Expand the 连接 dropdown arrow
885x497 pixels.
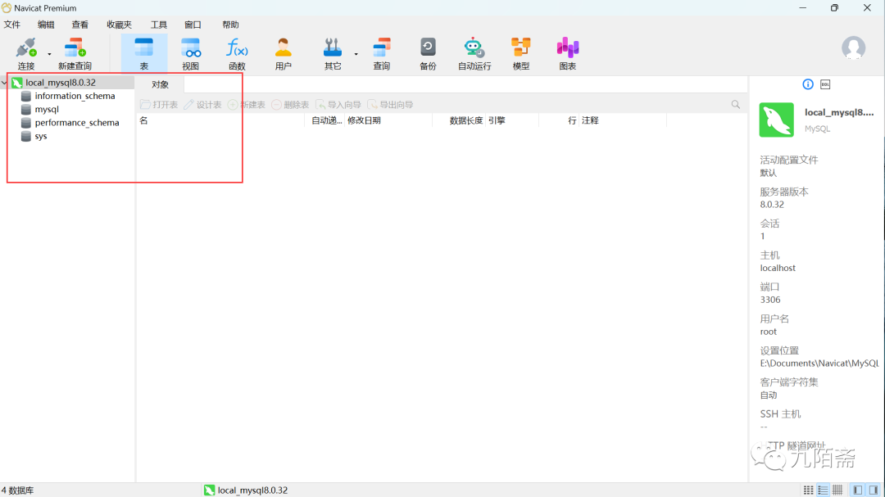[49, 54]
